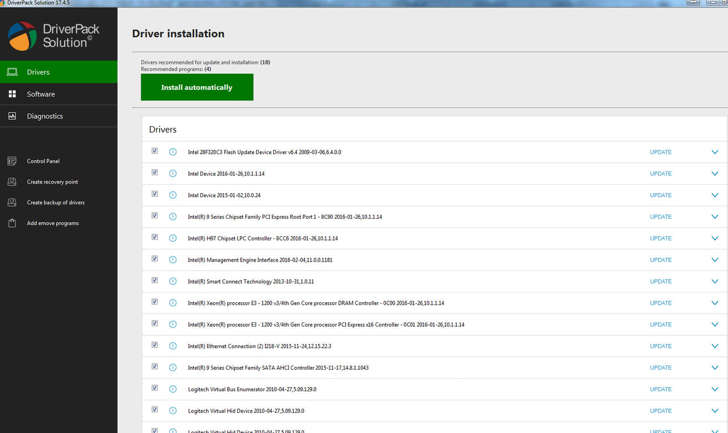Click the DriverPack Solution logo
Screen dimensions: 728x433
coord(23,36)
